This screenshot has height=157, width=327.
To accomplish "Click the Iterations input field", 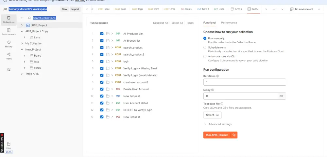I will (x=244, y=82).
